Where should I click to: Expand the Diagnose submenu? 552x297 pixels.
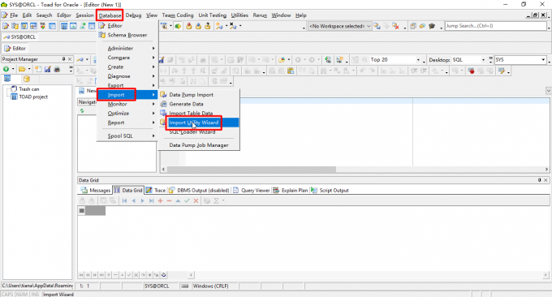[127, 76]
